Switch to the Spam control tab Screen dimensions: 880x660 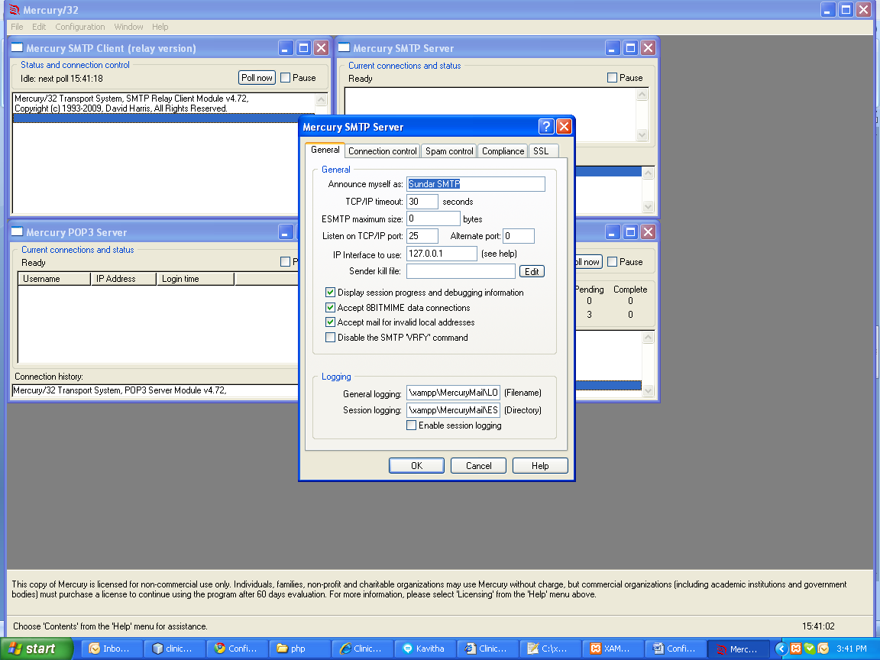448,150
